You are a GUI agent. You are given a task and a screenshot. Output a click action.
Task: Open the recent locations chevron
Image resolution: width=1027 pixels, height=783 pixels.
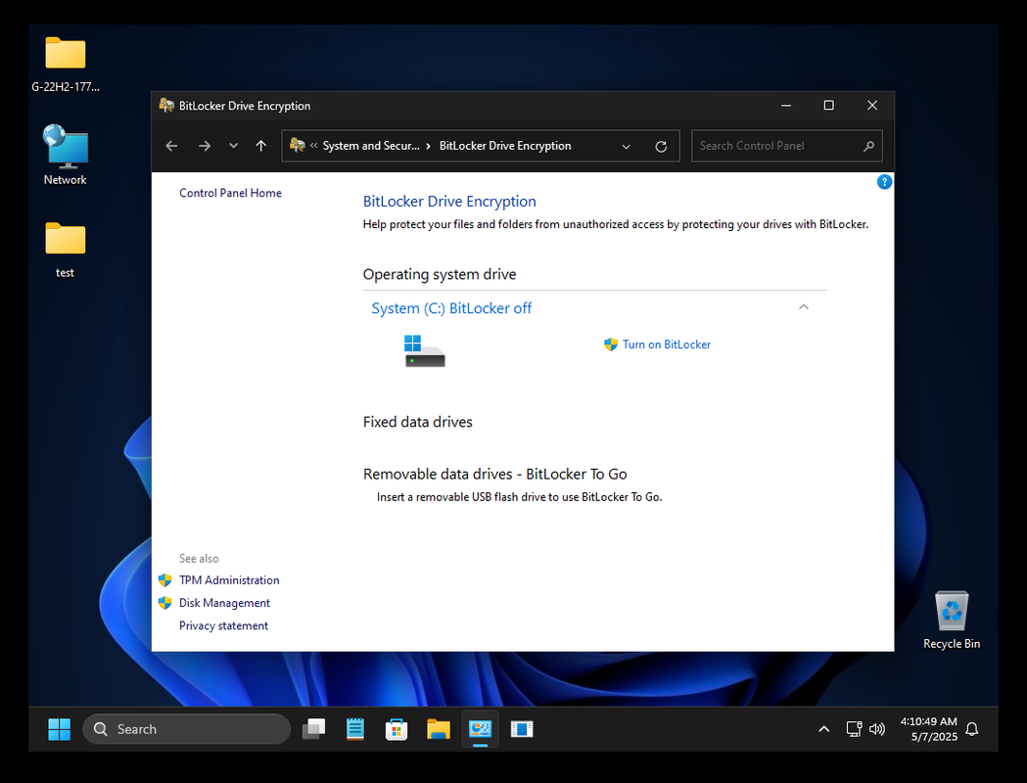click(x=233, y=146)
